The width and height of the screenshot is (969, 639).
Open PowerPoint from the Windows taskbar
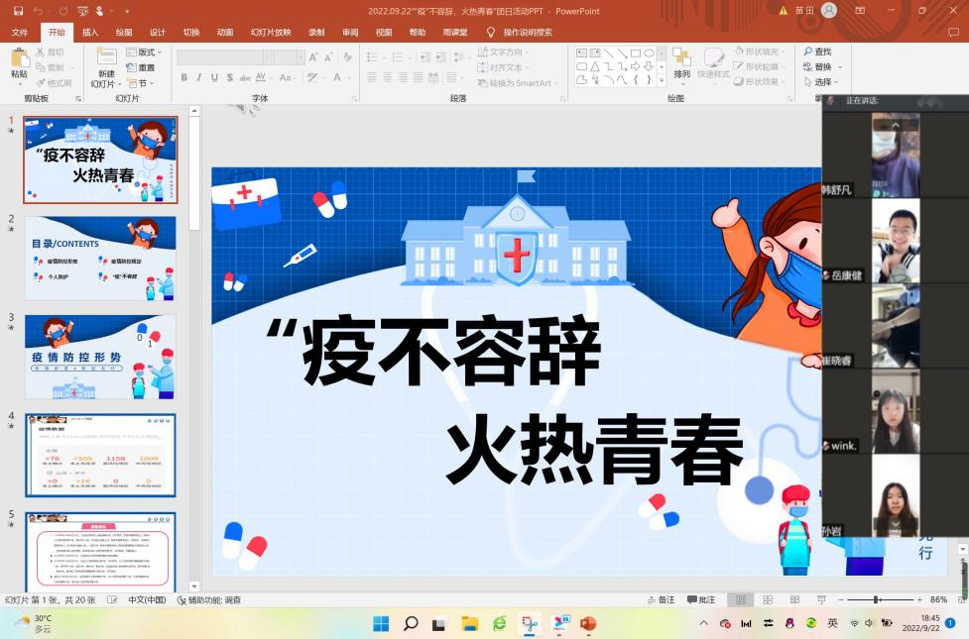[x=587, y=623]
